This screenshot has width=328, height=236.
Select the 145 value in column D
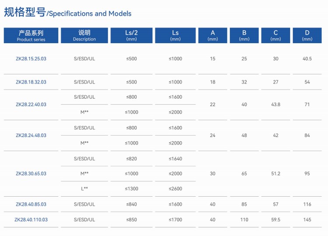[307, 220]
